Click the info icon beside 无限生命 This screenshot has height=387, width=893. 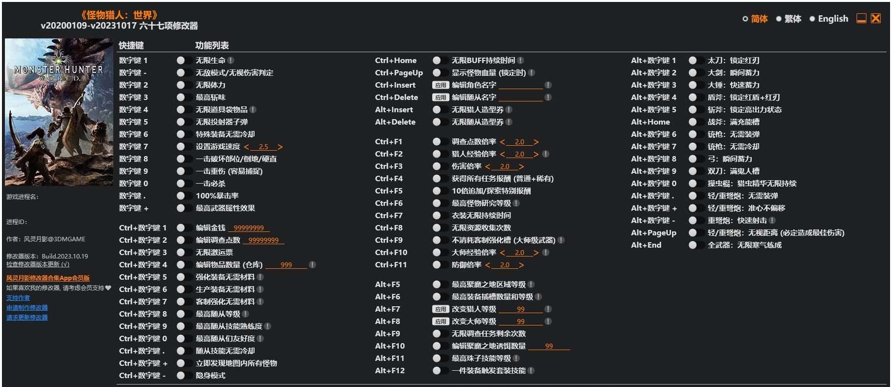point(230,61)
